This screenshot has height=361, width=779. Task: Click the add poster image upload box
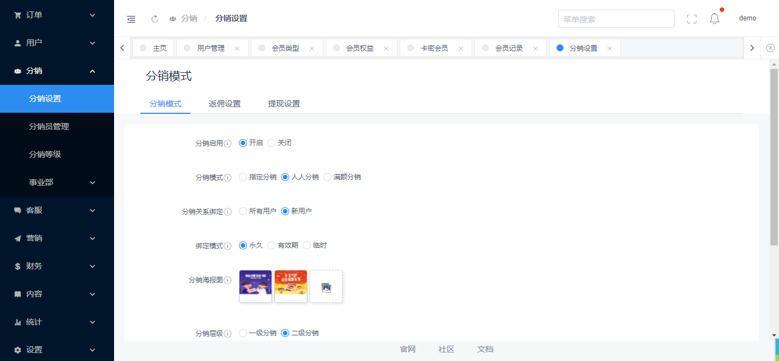pos(326,286)
